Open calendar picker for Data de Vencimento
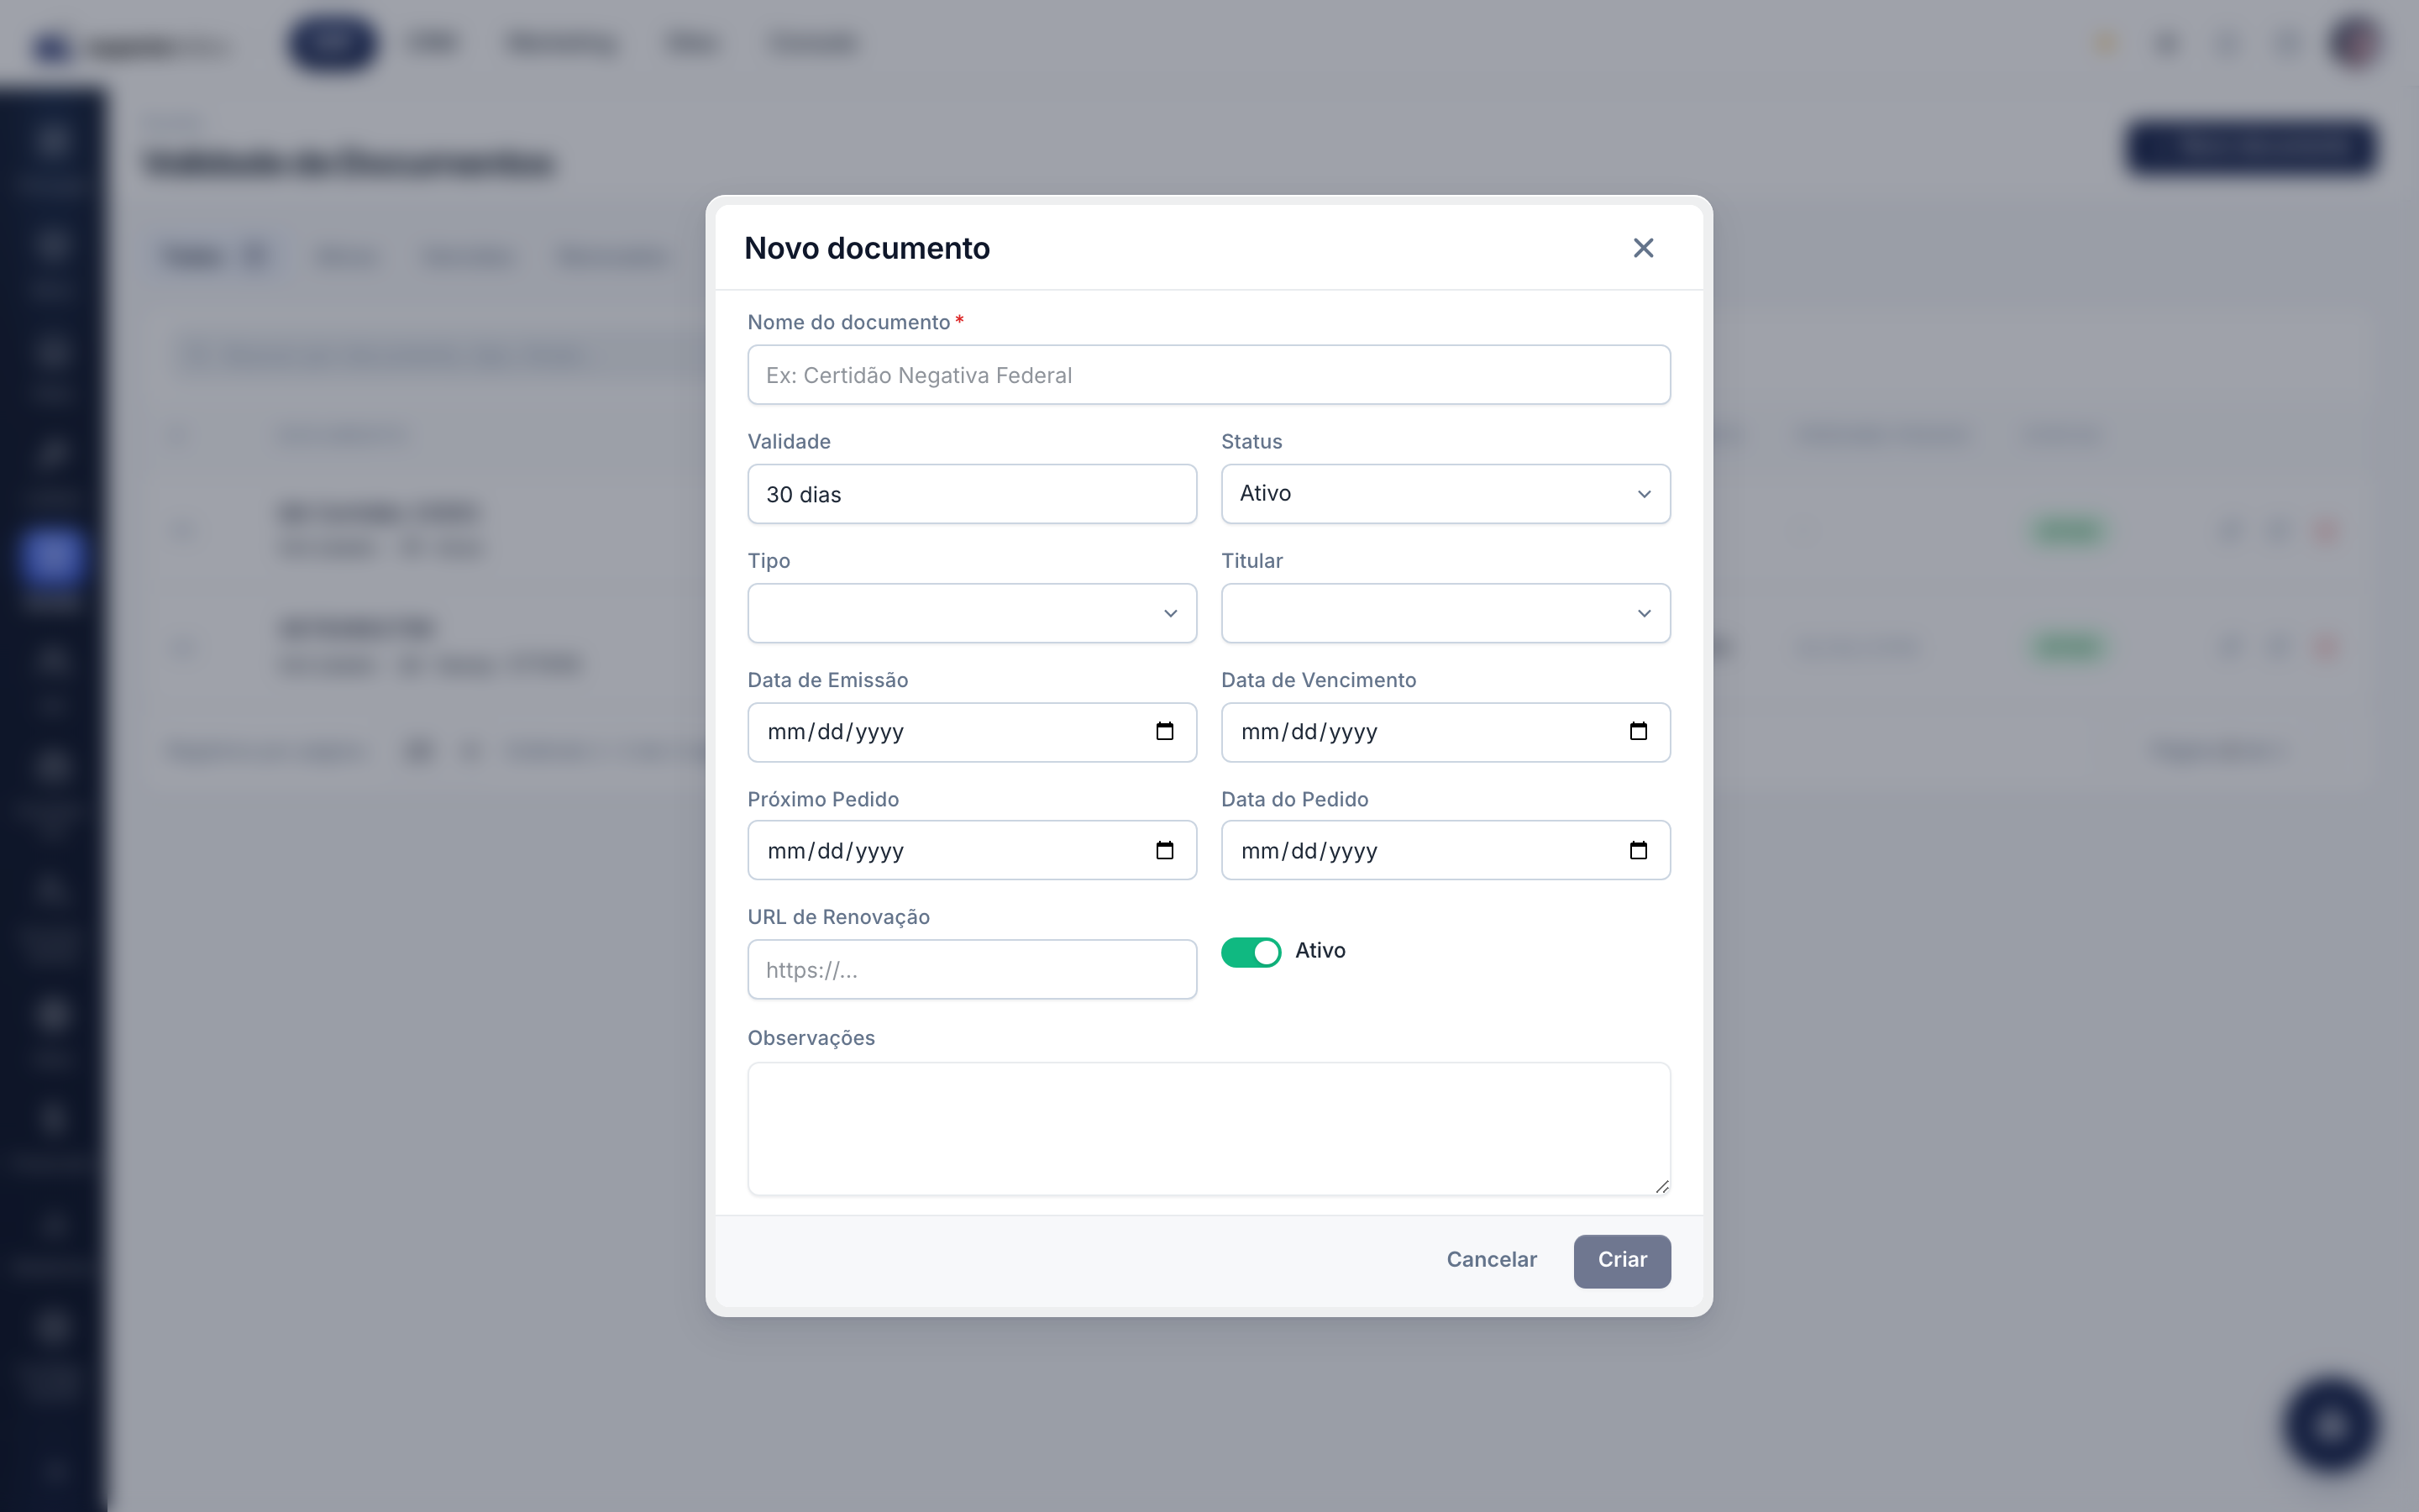Image resolution: width=2419 pixels, height=1512 pixels. (x=1639, y=731)
